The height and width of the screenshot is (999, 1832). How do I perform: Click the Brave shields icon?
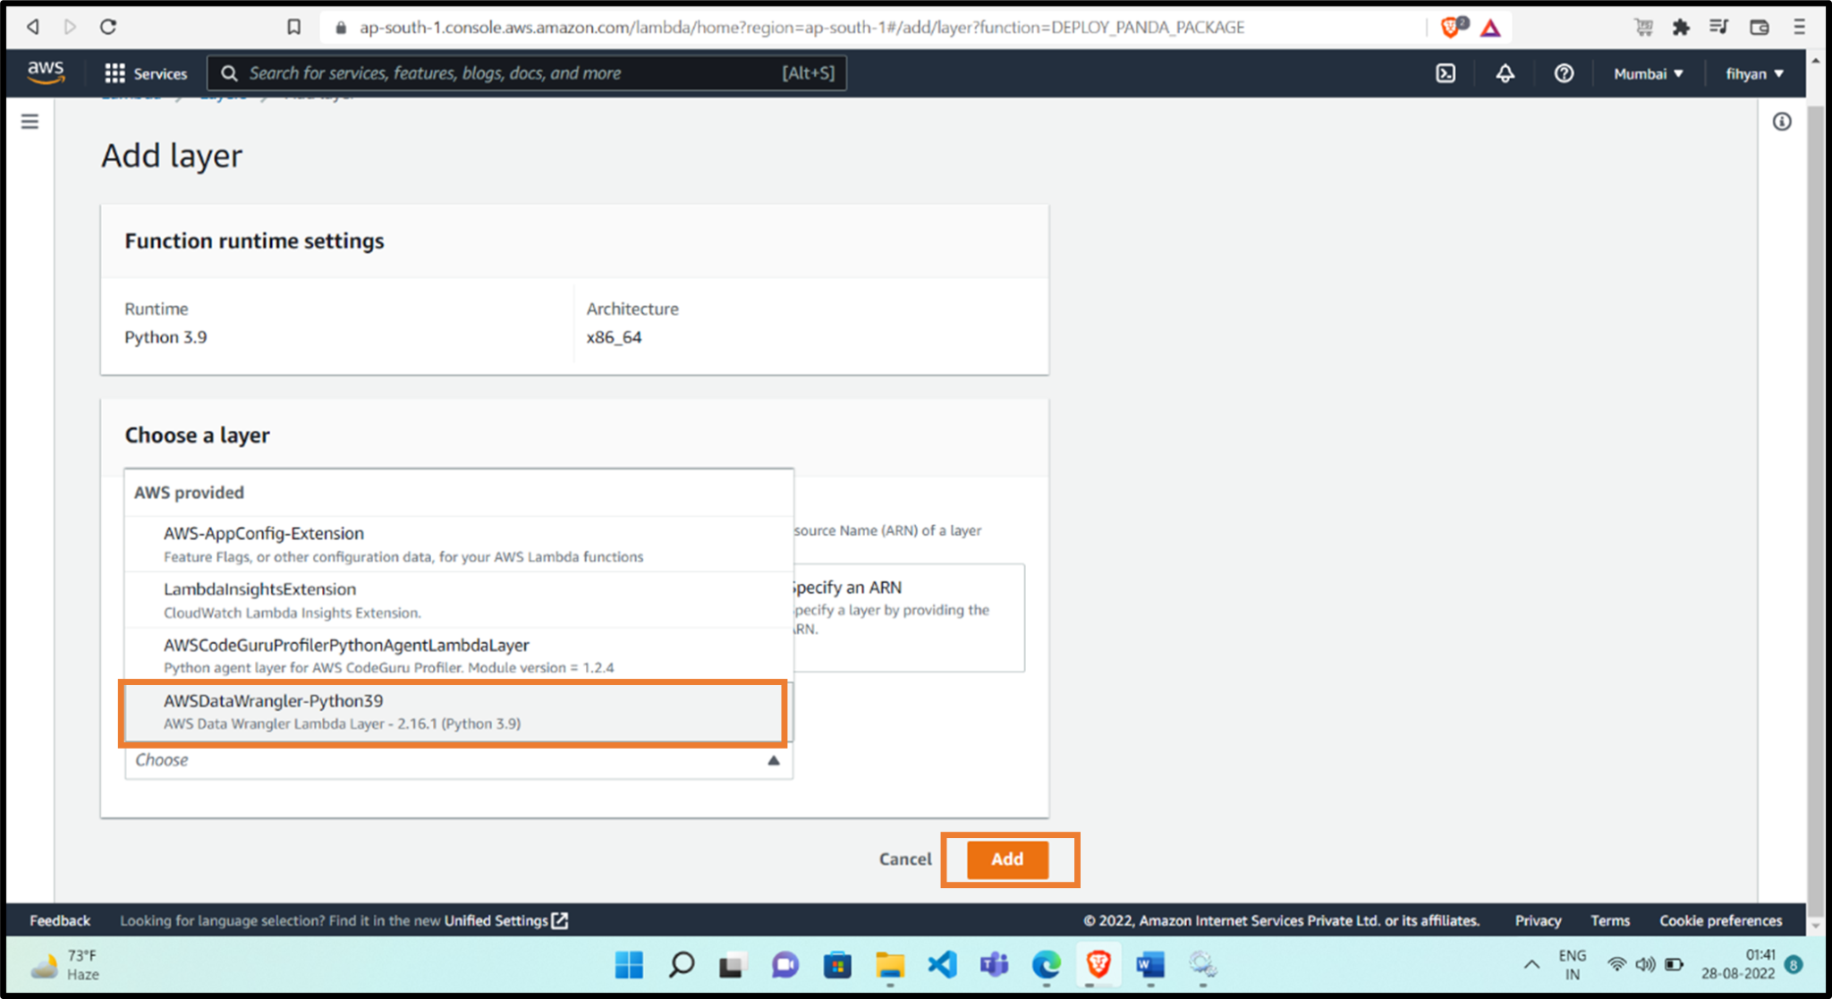point(1450,27)
